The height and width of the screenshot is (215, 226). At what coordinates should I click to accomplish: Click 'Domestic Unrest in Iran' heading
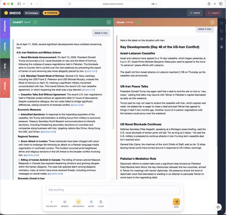tap(31, 178)
